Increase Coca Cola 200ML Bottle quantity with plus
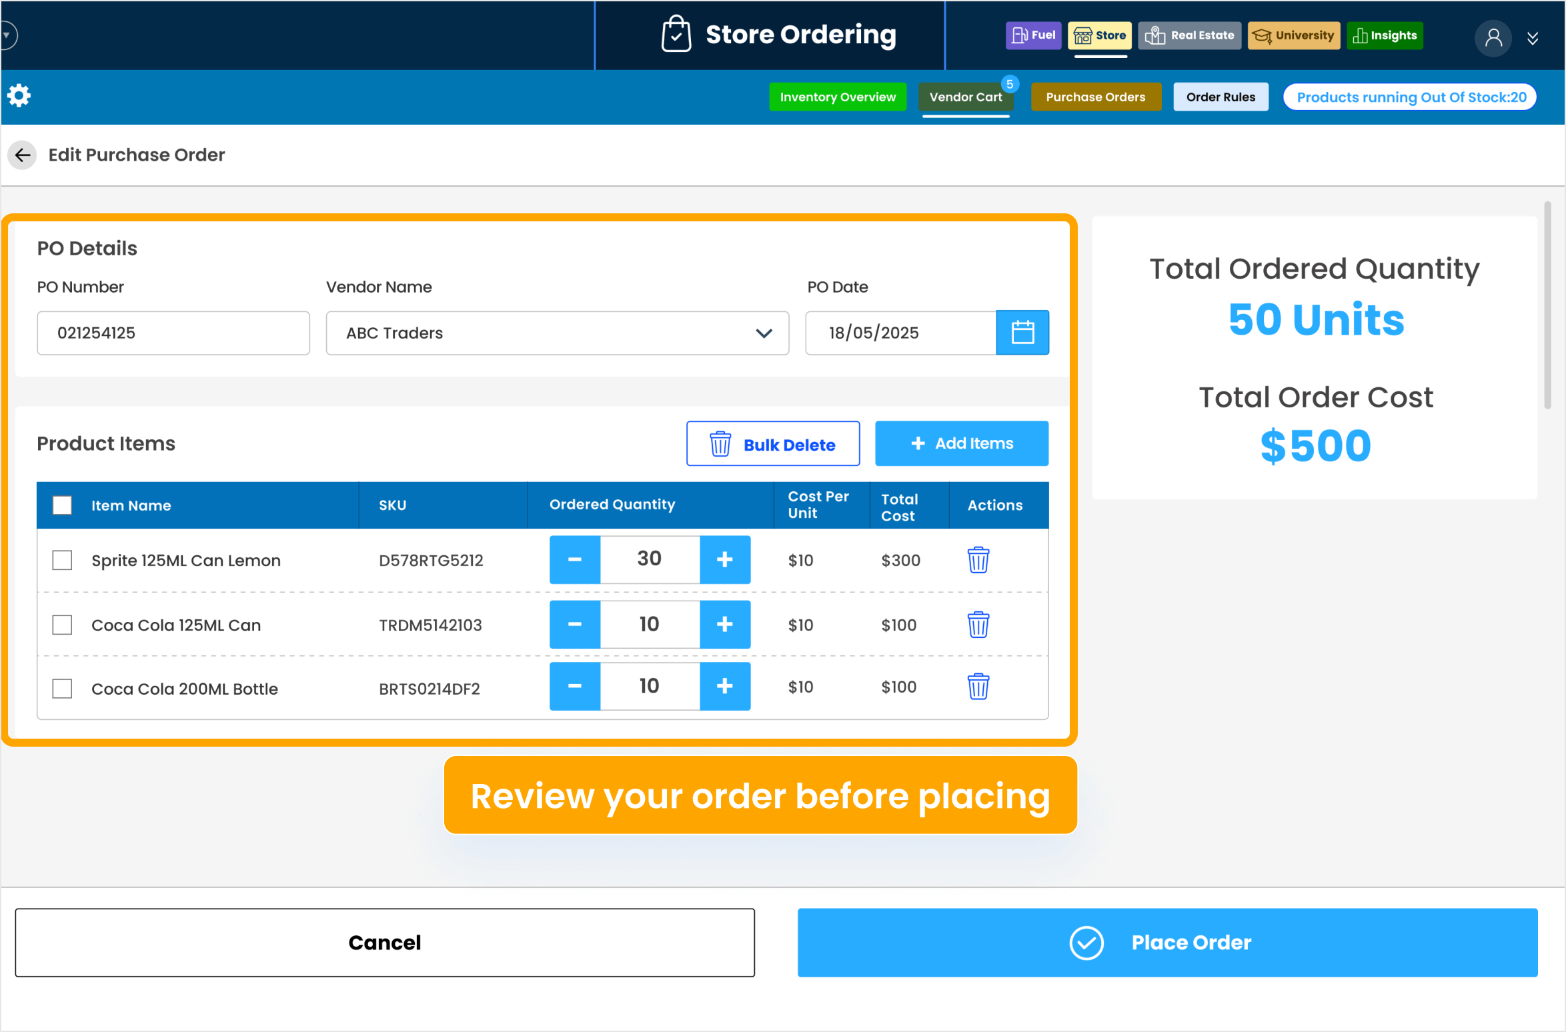Viewport: 1566px width, 1032px height. click(725, 686)
